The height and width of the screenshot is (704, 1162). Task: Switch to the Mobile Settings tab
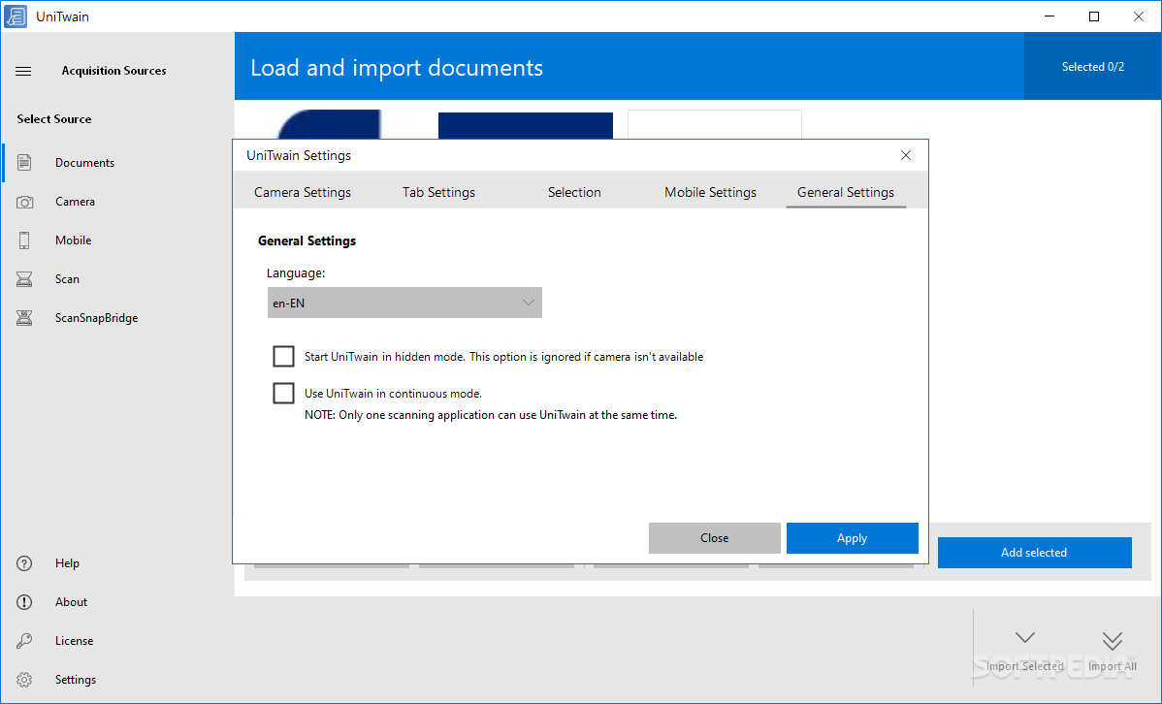(x=710, y=192)
